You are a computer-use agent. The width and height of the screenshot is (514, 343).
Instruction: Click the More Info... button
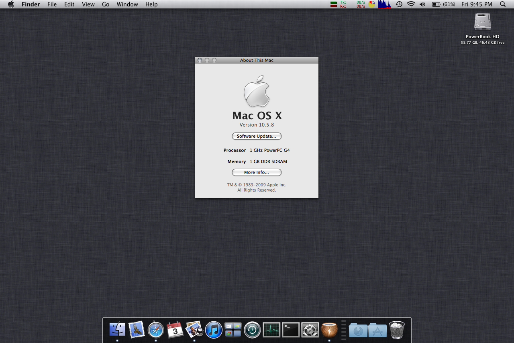[257, 172]
